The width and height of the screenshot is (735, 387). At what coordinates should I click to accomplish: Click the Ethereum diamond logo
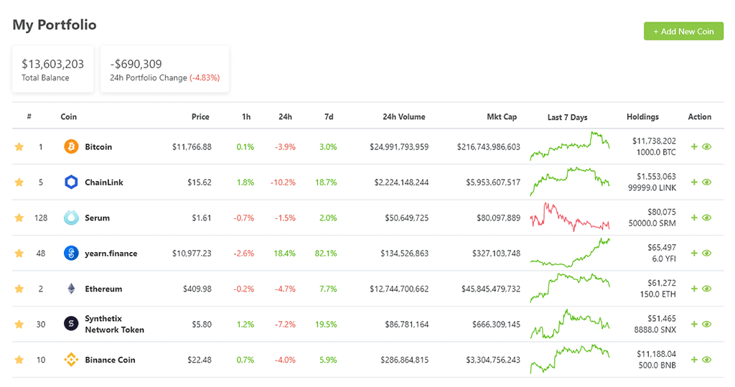click(71, 289)
